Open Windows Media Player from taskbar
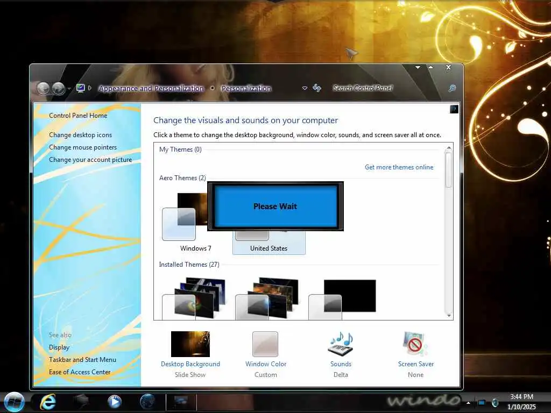551x413 pixels. (x=115, y=402)
